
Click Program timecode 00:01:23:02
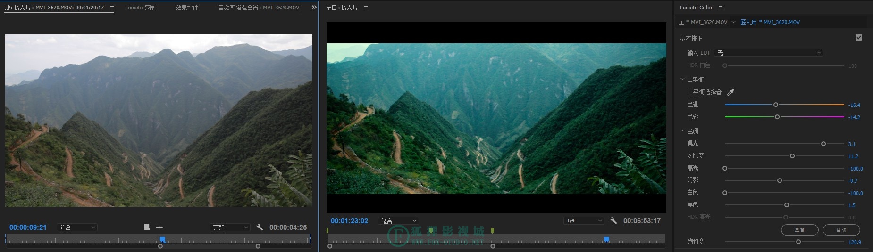pyautogui.click(x=349, y=221)
